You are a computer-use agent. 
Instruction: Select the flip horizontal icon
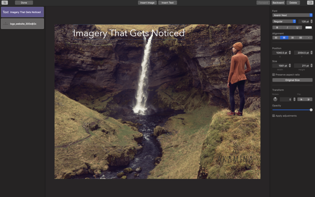tap(301, 99)
